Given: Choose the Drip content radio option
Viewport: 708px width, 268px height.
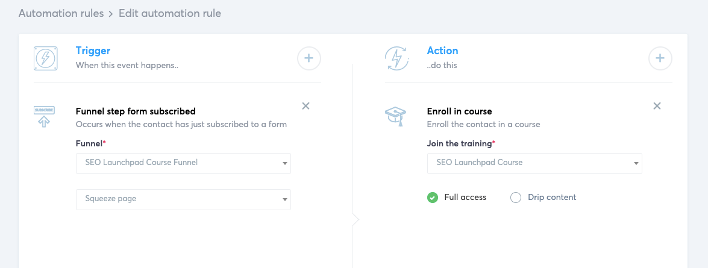Looking at the screenshot, I should coord(516,198).
